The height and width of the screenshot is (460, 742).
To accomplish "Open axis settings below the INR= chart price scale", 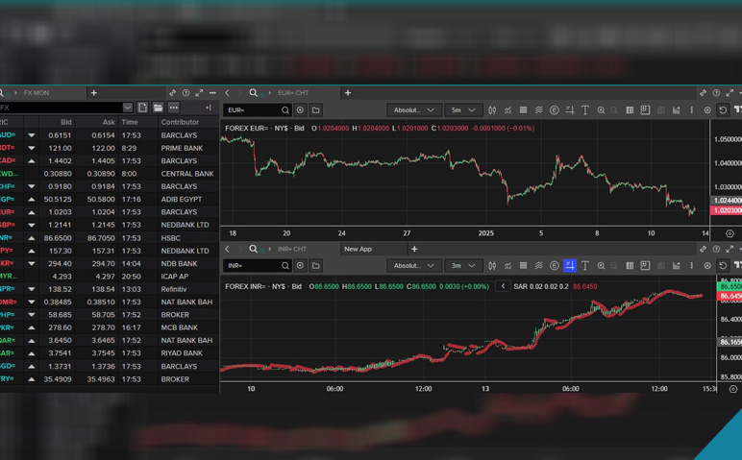I will 733,389.
